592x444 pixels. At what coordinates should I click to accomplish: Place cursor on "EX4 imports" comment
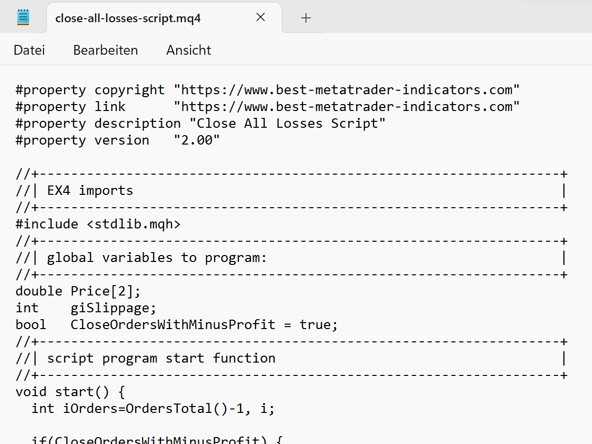pos(90,191)
